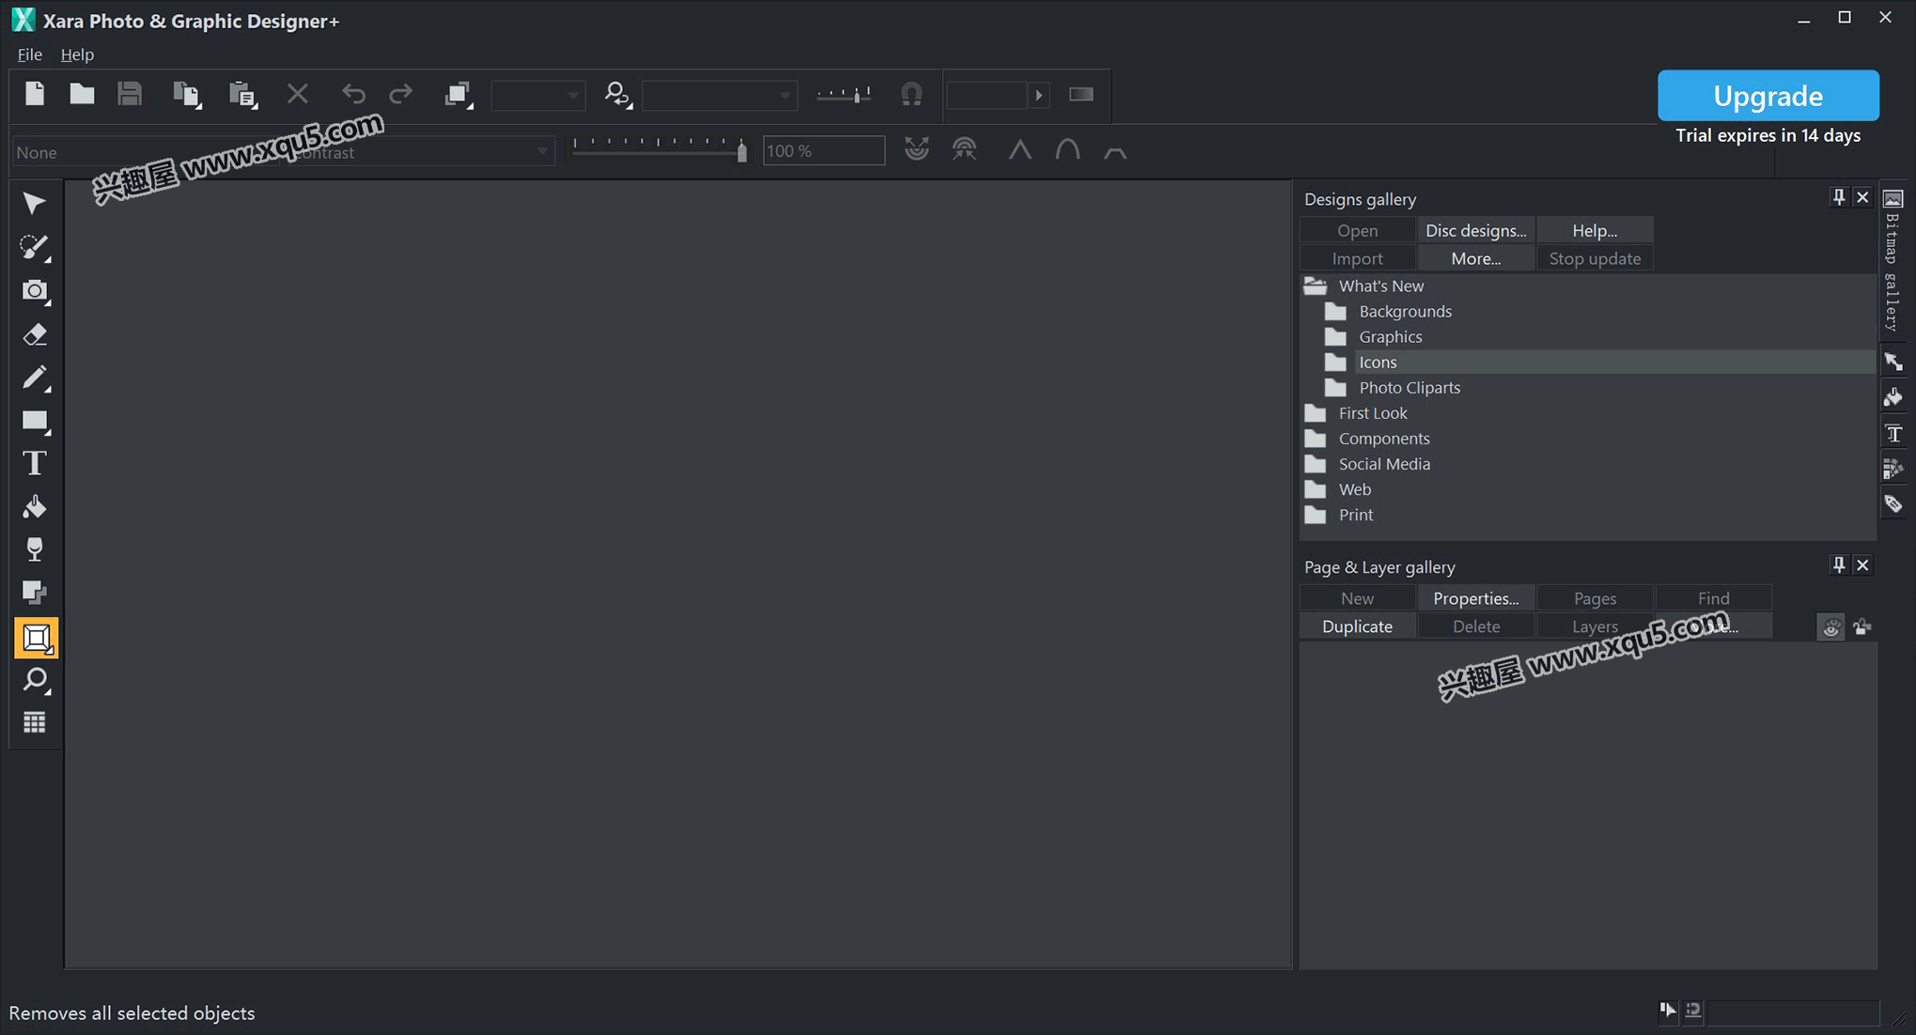The width and height of the screenshot is (1916, 1035).
Task: Select the Rectangle shape tool
Action: (35, 422)
